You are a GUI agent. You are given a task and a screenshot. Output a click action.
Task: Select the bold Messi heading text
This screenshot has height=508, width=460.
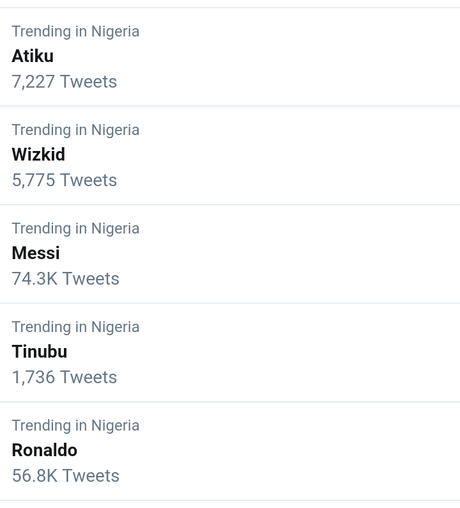coord(36,253)
